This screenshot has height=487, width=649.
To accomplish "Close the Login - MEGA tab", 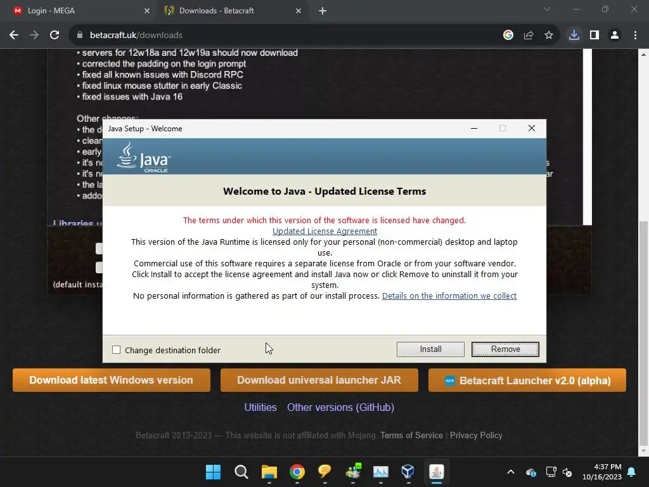I will [x=147, y=11].
